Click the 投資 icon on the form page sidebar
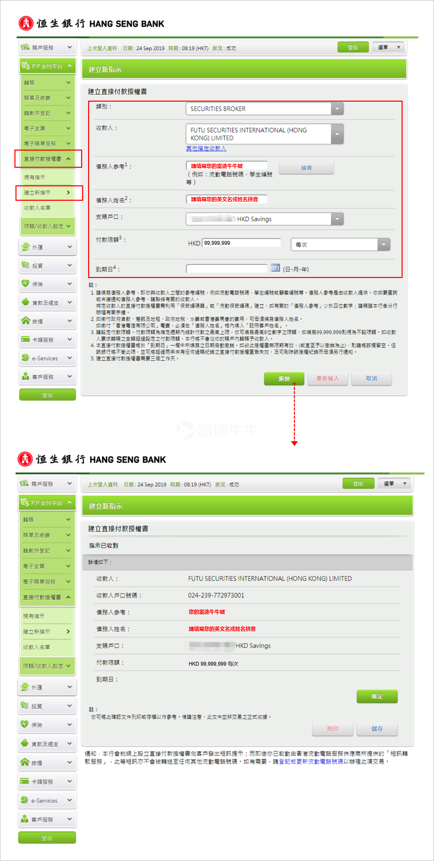434x861 pixels. 25,265
